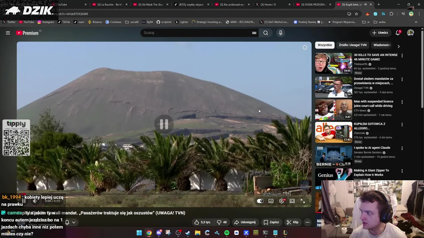Open the autka bookmarks folder
Viewport: 424px width, 238px height.
(379, 22)
